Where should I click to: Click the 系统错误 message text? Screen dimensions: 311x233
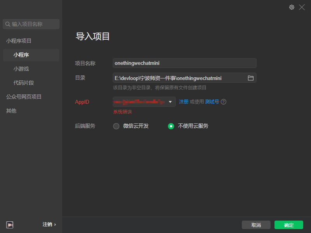point(122,112)
